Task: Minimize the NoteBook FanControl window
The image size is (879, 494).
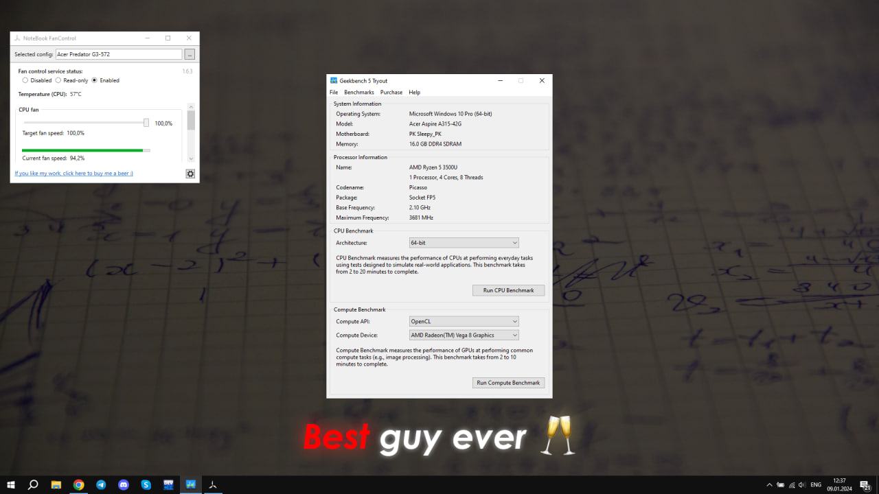Action: pos(146,38)
